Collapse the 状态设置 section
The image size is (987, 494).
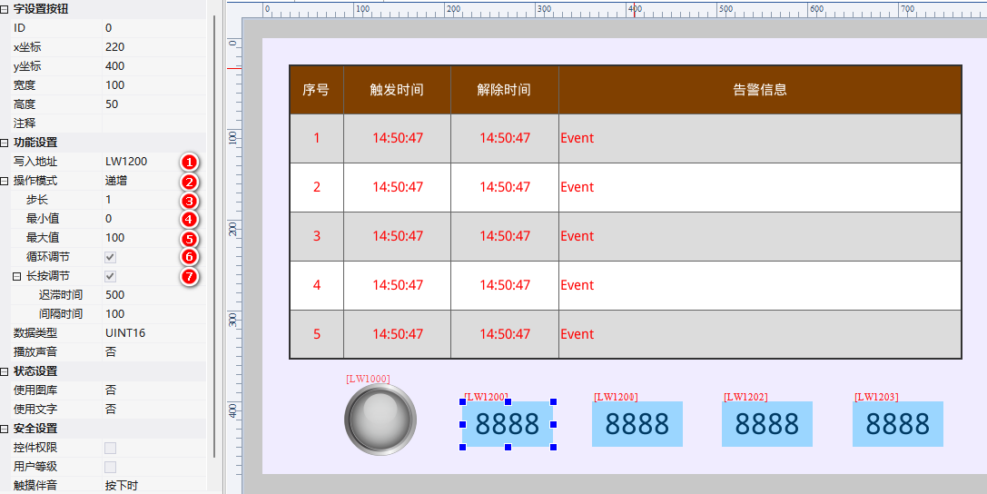pos(5,371)
